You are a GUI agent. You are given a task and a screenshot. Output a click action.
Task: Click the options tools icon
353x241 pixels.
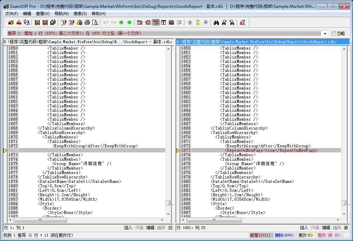243,23
